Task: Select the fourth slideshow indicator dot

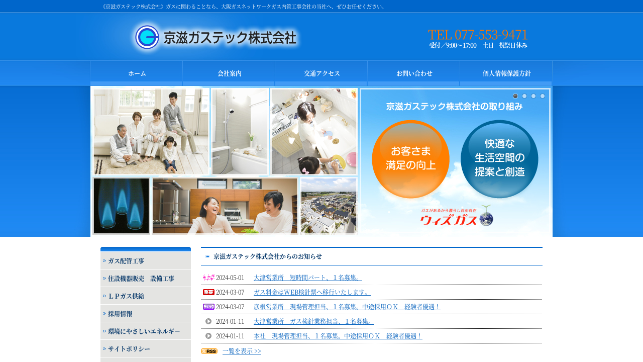Action: [x=543, y=96]
